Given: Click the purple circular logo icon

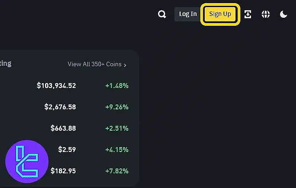Looking at the screenshot, I should tap(27, 161).
